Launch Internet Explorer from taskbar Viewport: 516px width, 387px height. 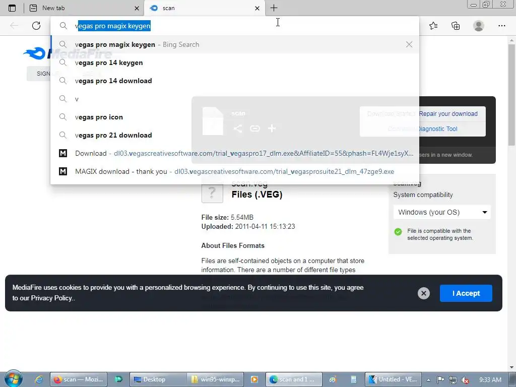coord(38,379)
